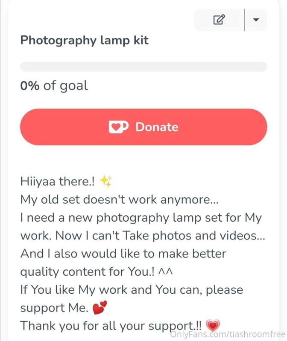
Task: Click the red Donate button
Action: click(x=143, y=127)
